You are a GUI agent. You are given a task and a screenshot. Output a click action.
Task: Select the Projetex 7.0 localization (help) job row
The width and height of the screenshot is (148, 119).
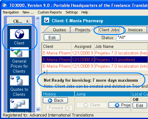click(x=95, y=53)
